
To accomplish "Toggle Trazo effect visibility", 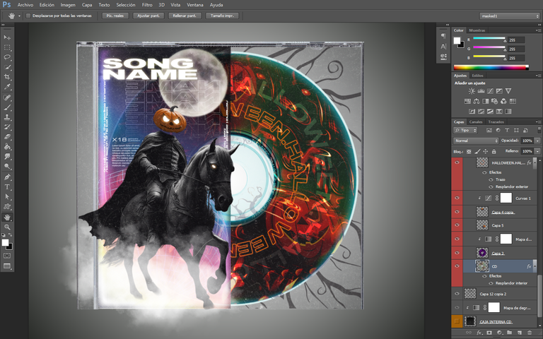I will coord(491,179).
